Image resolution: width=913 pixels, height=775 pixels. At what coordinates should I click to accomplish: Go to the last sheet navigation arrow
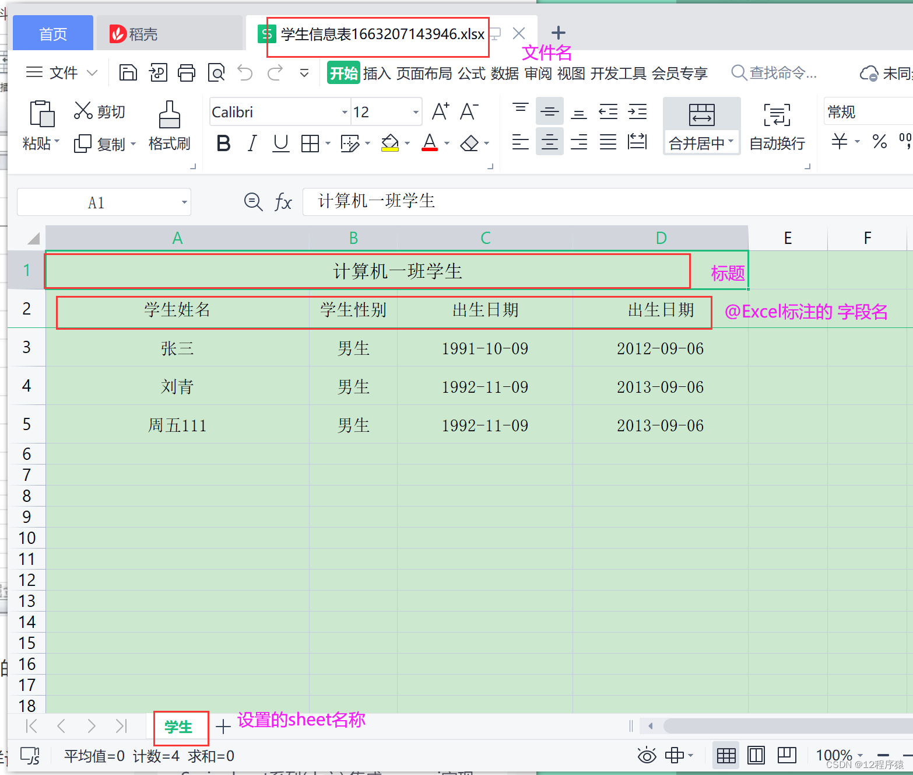pyautogui.click(x=121, y=726)
